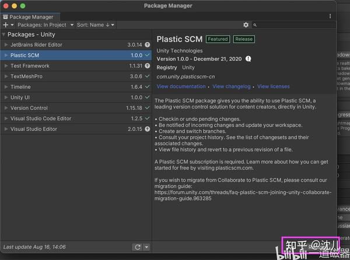Open the Packages: In Project dropdown
This screenshot has width=350, height=260.
[45, 25]
